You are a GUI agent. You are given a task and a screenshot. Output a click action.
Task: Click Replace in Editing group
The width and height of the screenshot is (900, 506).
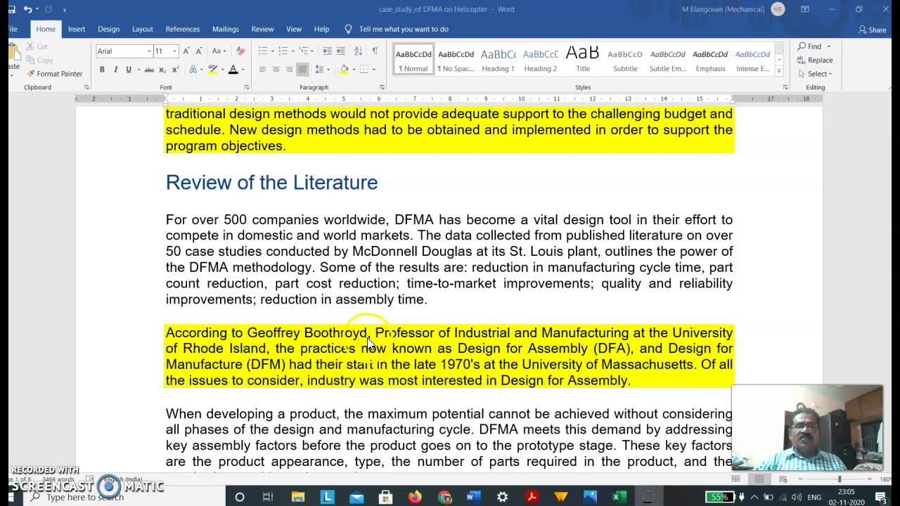(815, 60)
